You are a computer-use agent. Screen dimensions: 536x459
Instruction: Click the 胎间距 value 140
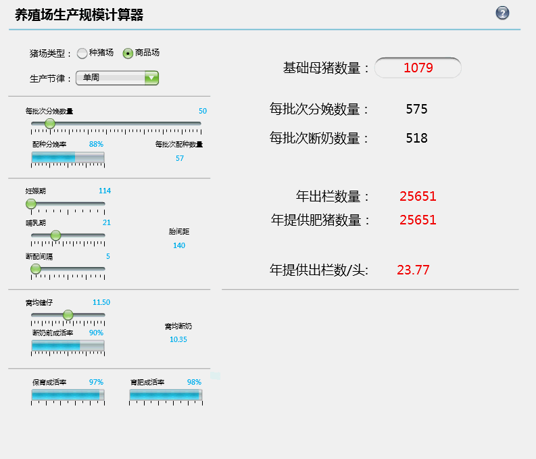pos(179,245)
